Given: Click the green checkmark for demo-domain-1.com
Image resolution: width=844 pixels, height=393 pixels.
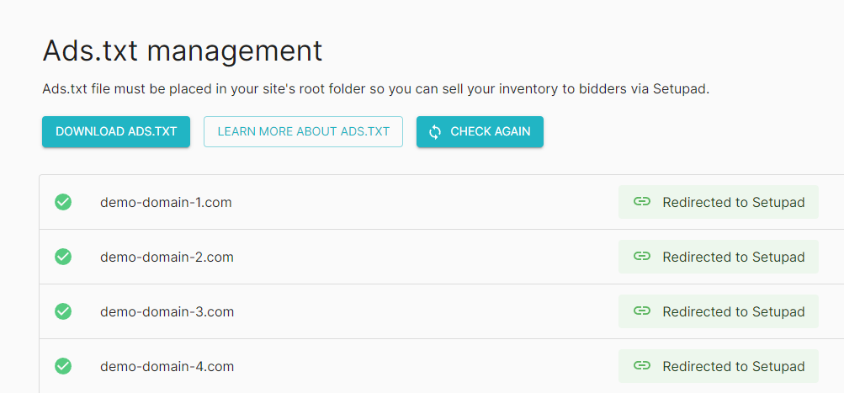Looking at the screenshot, I should click(x=63, y=202).
